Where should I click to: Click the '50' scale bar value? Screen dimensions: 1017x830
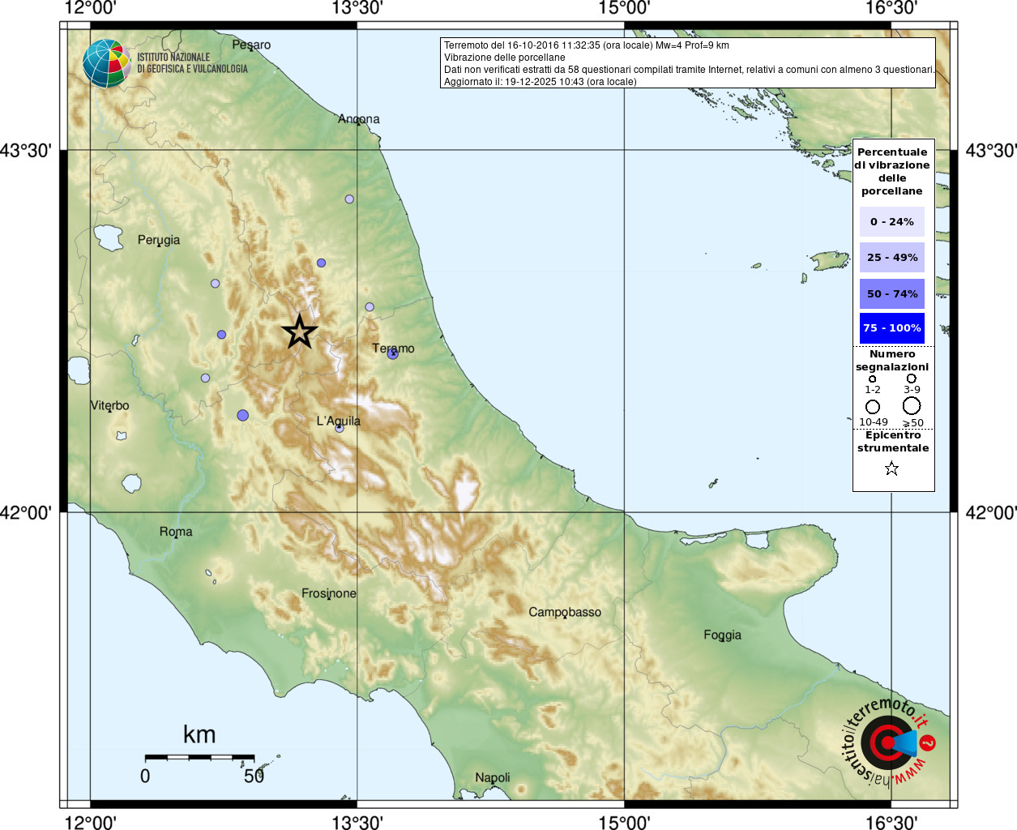(x=254, y=776)
